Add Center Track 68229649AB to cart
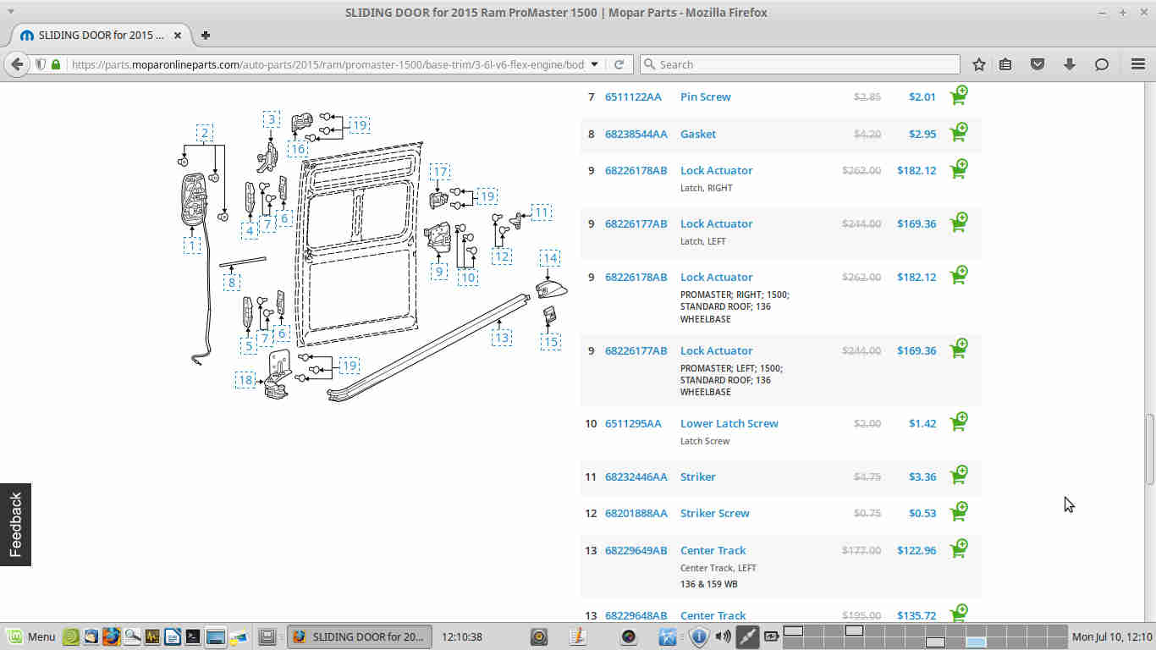This screenshot has width=1156, height=650. (x=959, y=548)
